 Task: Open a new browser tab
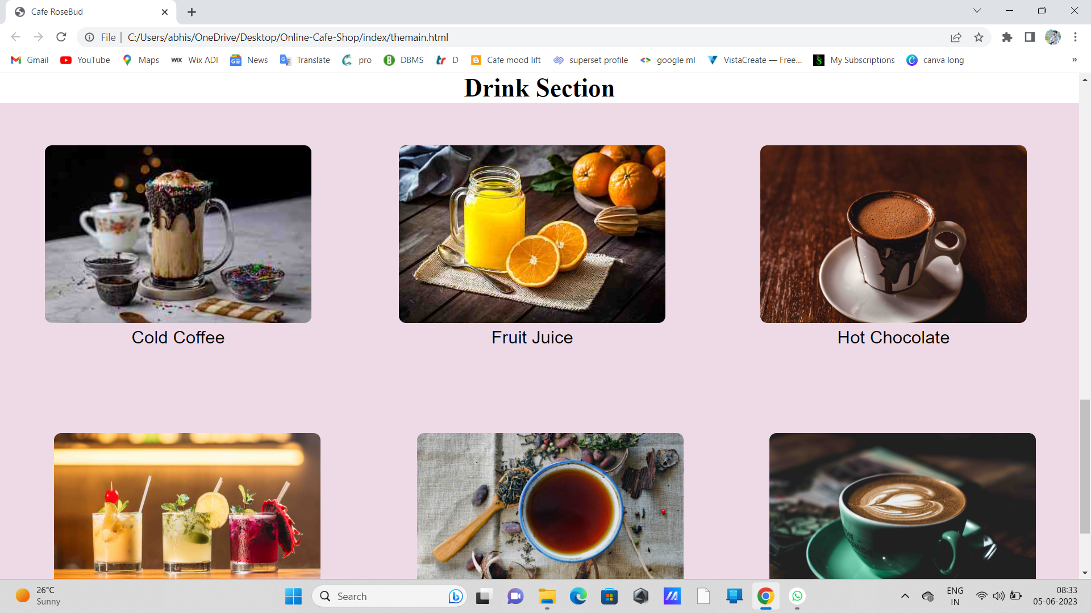(191, 11)
